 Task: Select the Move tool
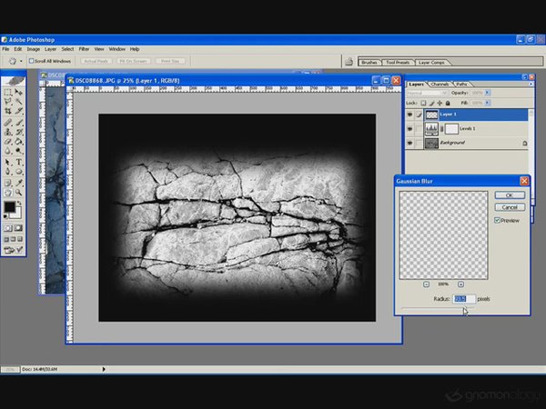19,92
